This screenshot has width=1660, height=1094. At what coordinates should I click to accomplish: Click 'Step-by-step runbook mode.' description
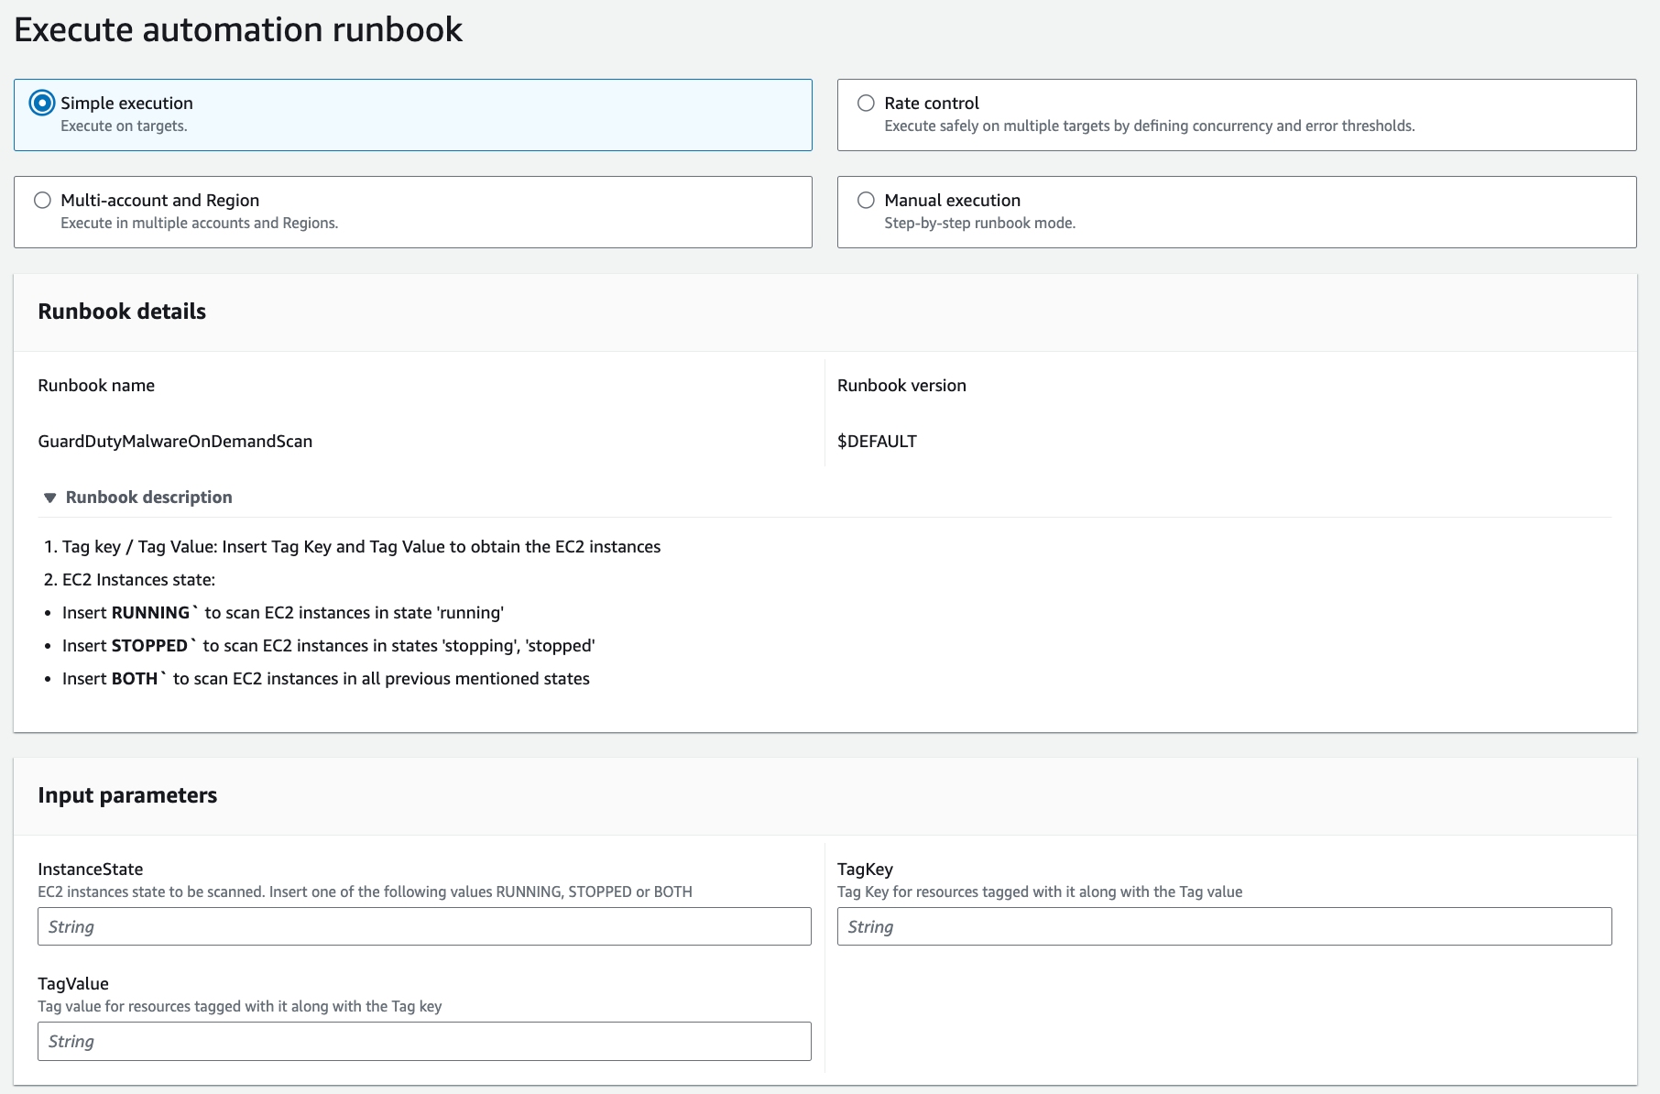tap(979, 223)
